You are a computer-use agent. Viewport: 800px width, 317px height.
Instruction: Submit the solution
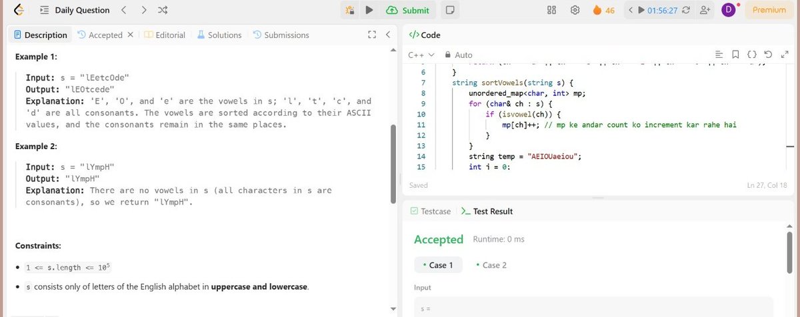pos(408,10)
